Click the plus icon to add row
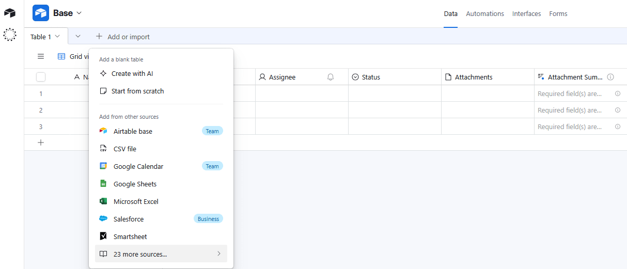 [41, 143]
